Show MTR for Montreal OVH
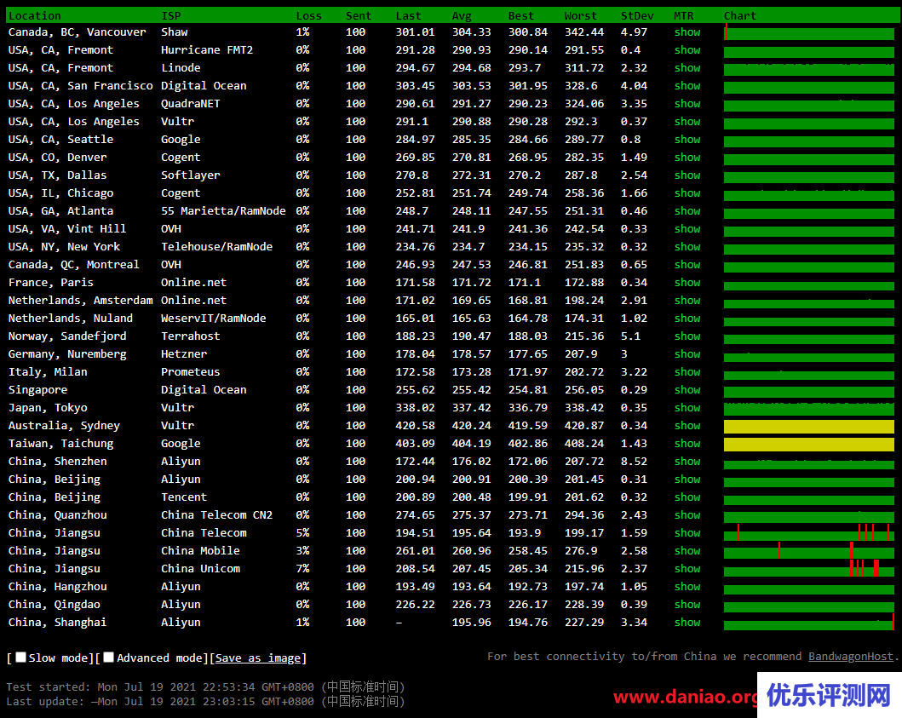 687,265
